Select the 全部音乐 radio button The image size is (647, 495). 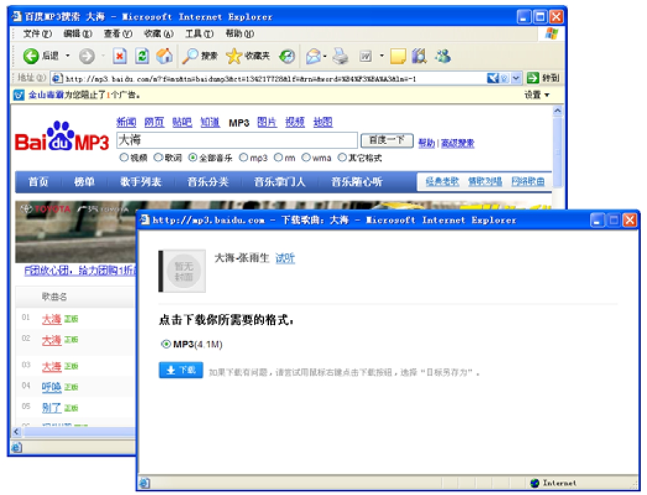tap(193, 158)
